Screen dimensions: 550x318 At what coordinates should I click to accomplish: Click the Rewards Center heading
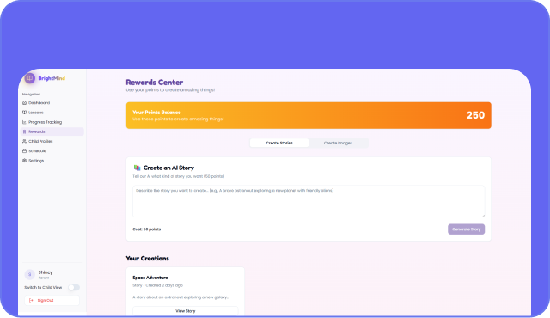coord(155,83)
